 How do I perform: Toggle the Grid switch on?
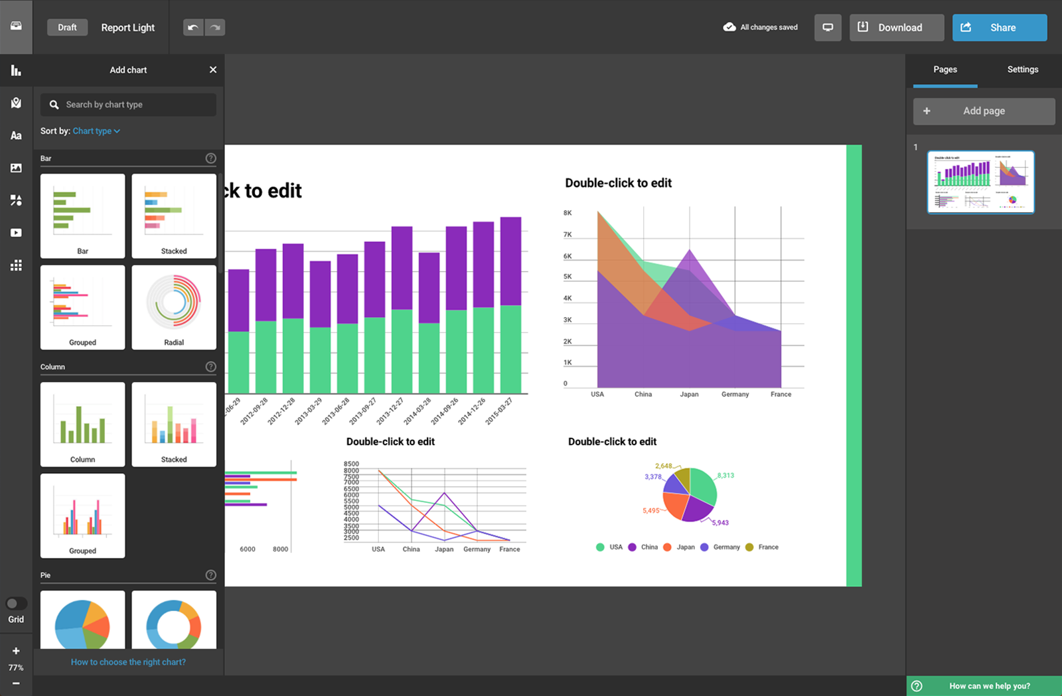tap(16, 602)
